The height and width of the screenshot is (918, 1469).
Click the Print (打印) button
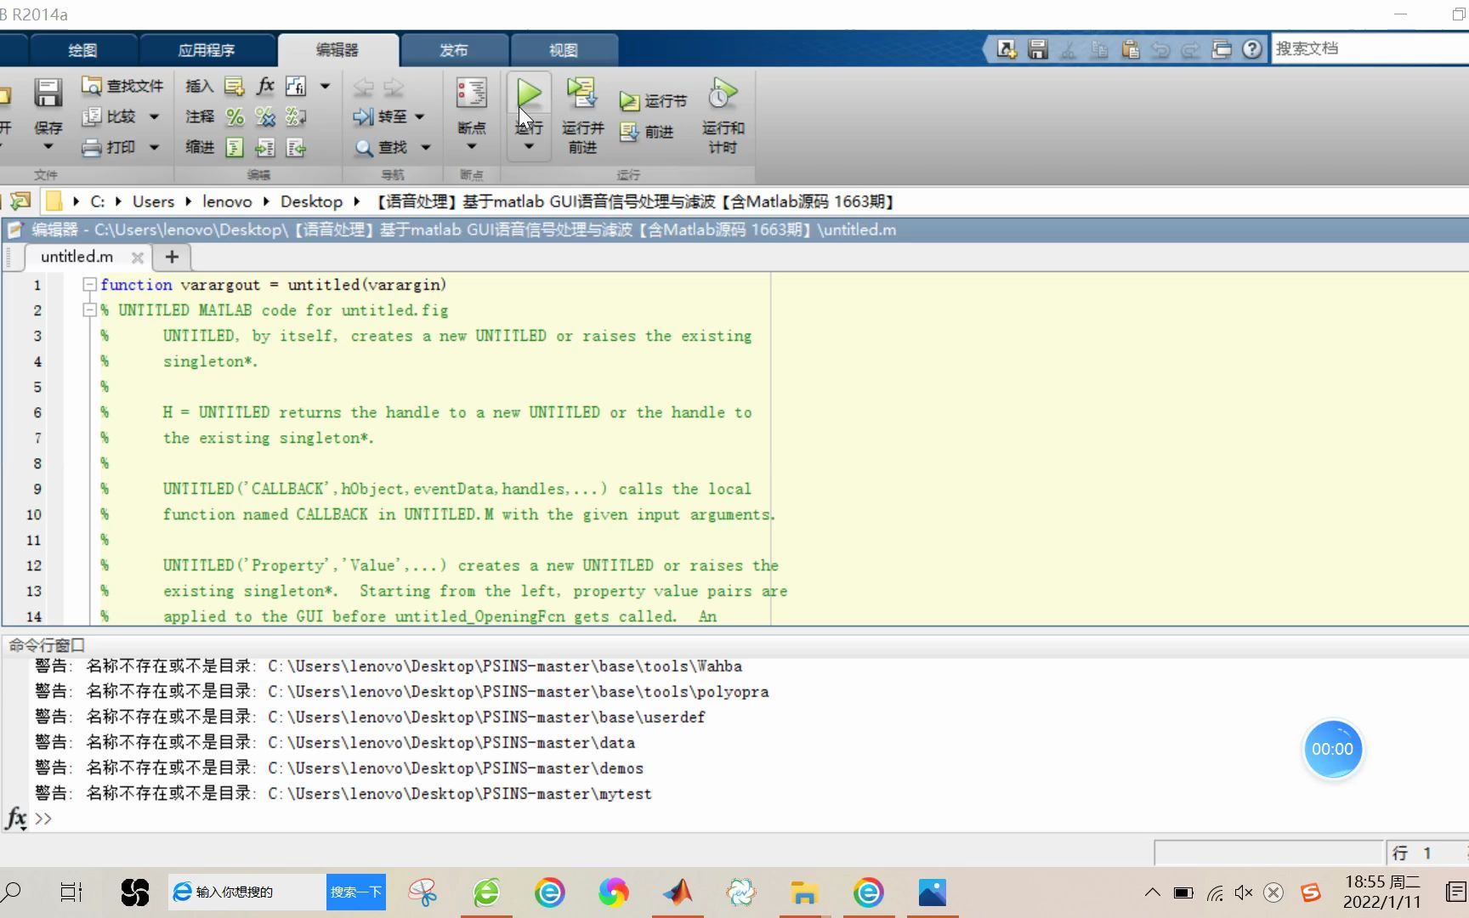pos(109,147)
